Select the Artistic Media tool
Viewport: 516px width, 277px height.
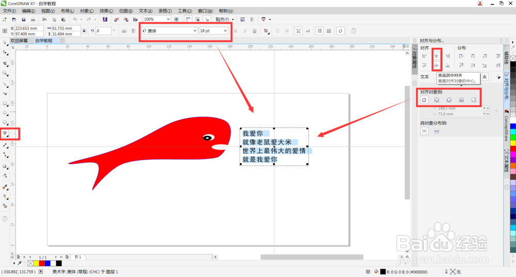5,94
